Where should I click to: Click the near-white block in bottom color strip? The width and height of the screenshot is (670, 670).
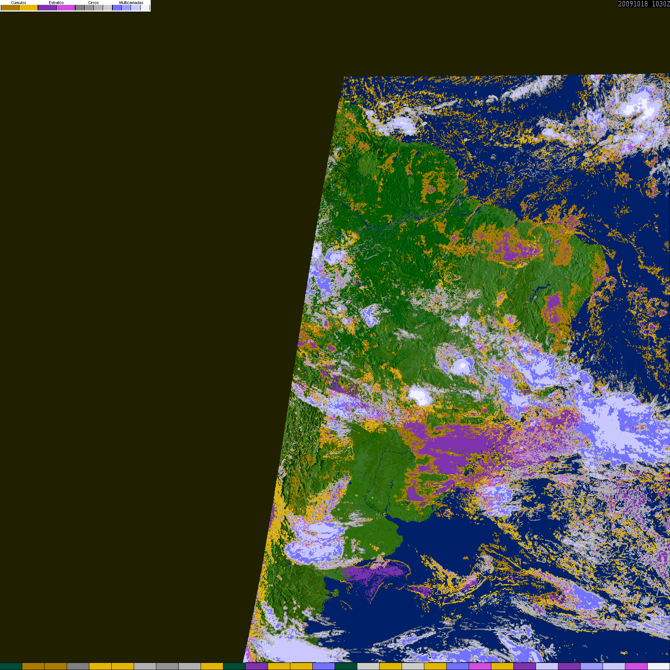coord(659,666)
